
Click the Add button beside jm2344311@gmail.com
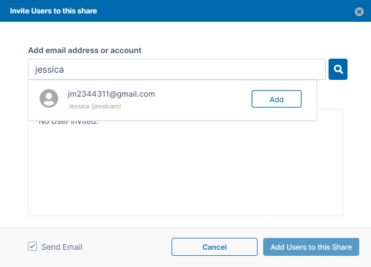[277, 99]
